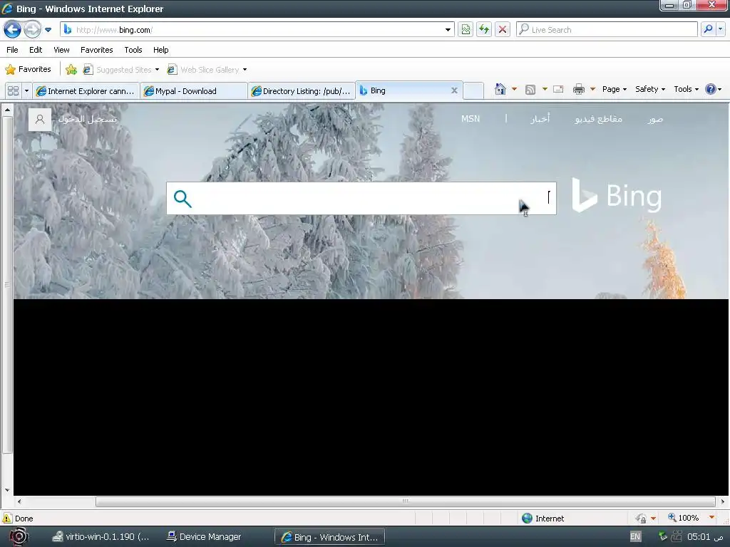This screenshot has width=730, height=547.
Task: Open the Favorites menu in menu bar
Action: point(96,50)
